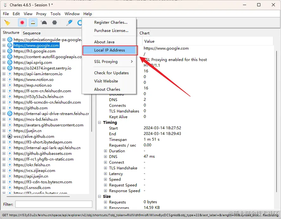
Task: Choose Register Charles... menu item
Action: (111, 22)
